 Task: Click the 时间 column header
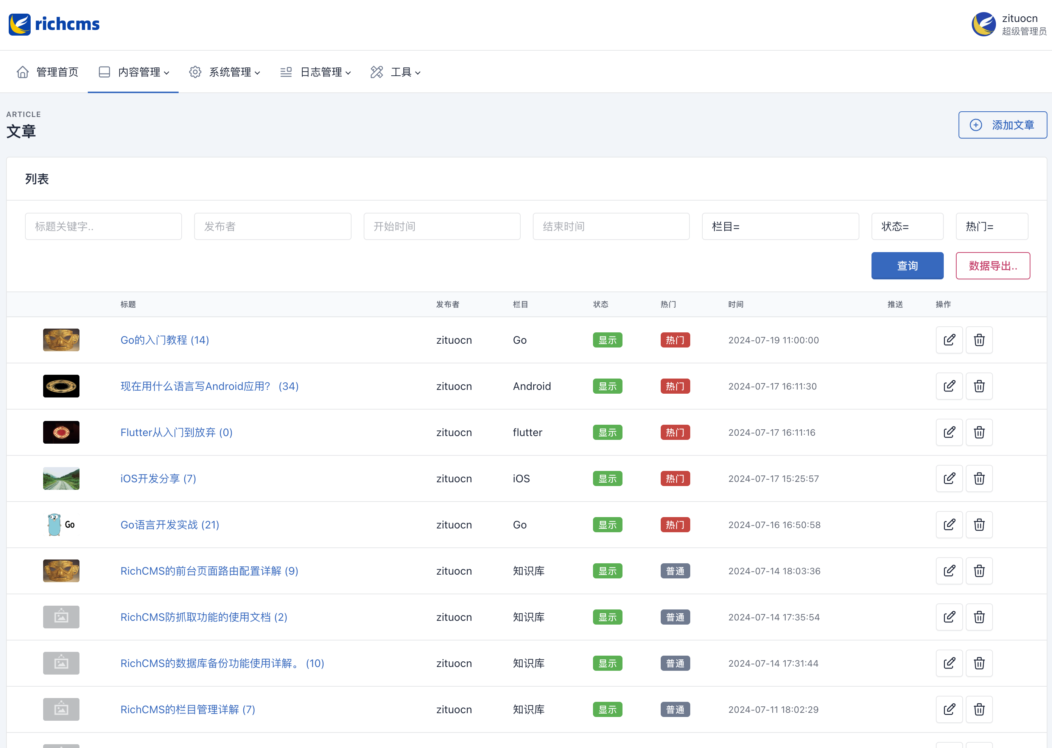[x=736, y=304]
